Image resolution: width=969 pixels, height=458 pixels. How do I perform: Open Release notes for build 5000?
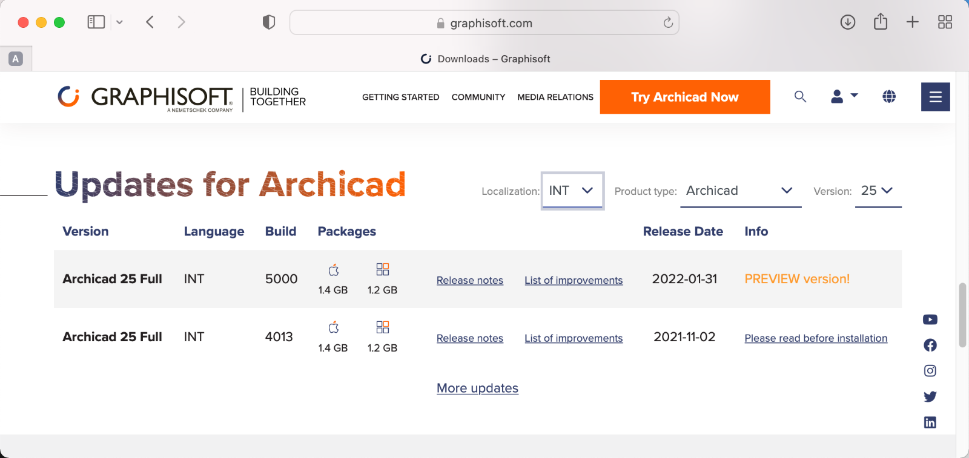470,280
